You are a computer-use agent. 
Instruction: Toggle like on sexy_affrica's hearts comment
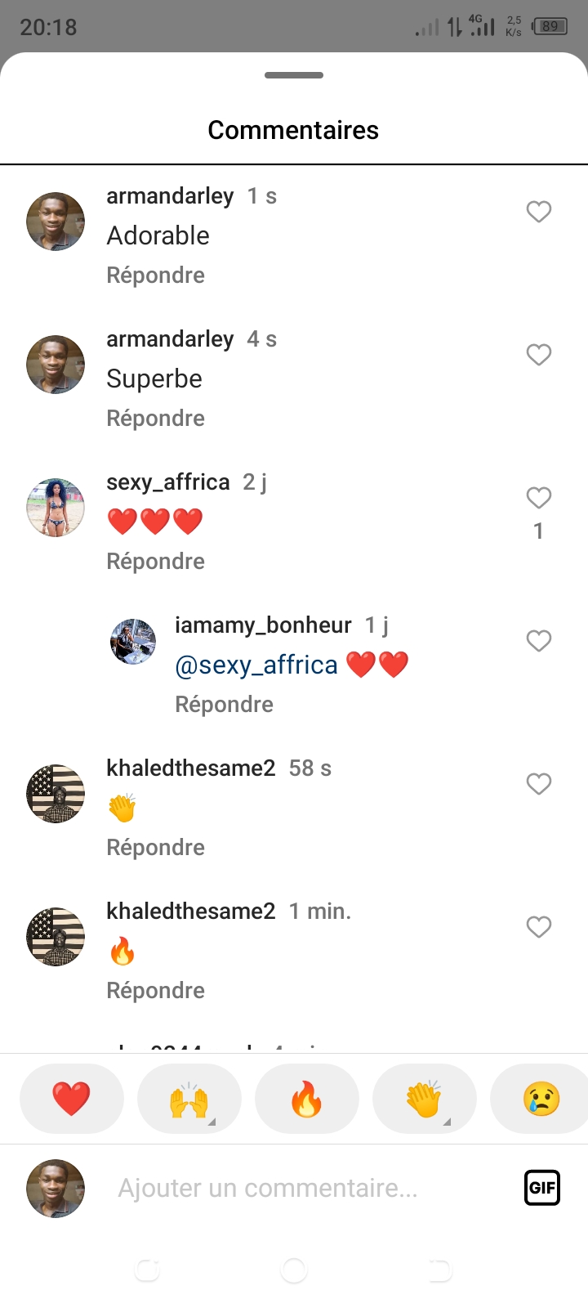(x=538, y=498)
